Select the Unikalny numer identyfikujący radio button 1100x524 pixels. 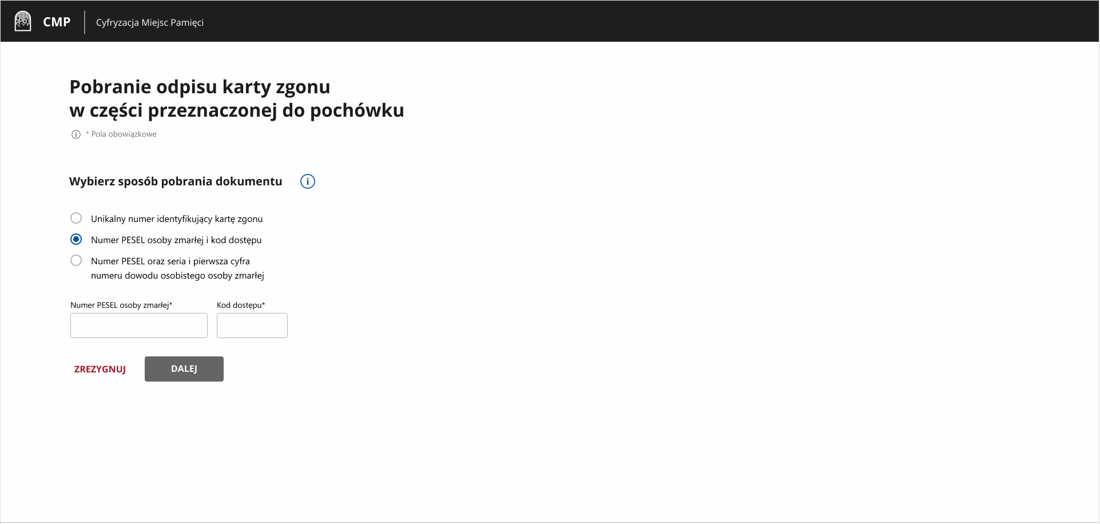tap(76, 219)
